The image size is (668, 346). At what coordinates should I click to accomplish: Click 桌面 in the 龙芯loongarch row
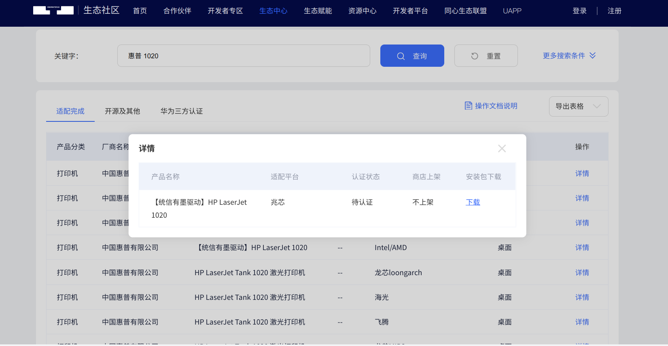tap(505, 273)
